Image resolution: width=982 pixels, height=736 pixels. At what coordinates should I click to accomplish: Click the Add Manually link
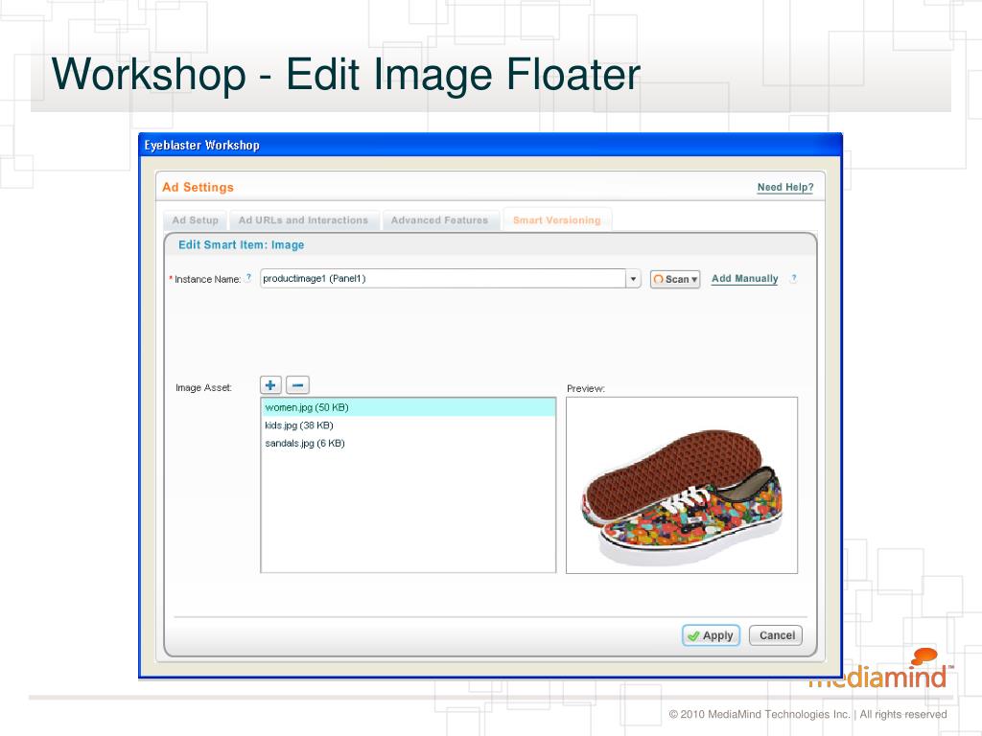click(x=744, y=279)
